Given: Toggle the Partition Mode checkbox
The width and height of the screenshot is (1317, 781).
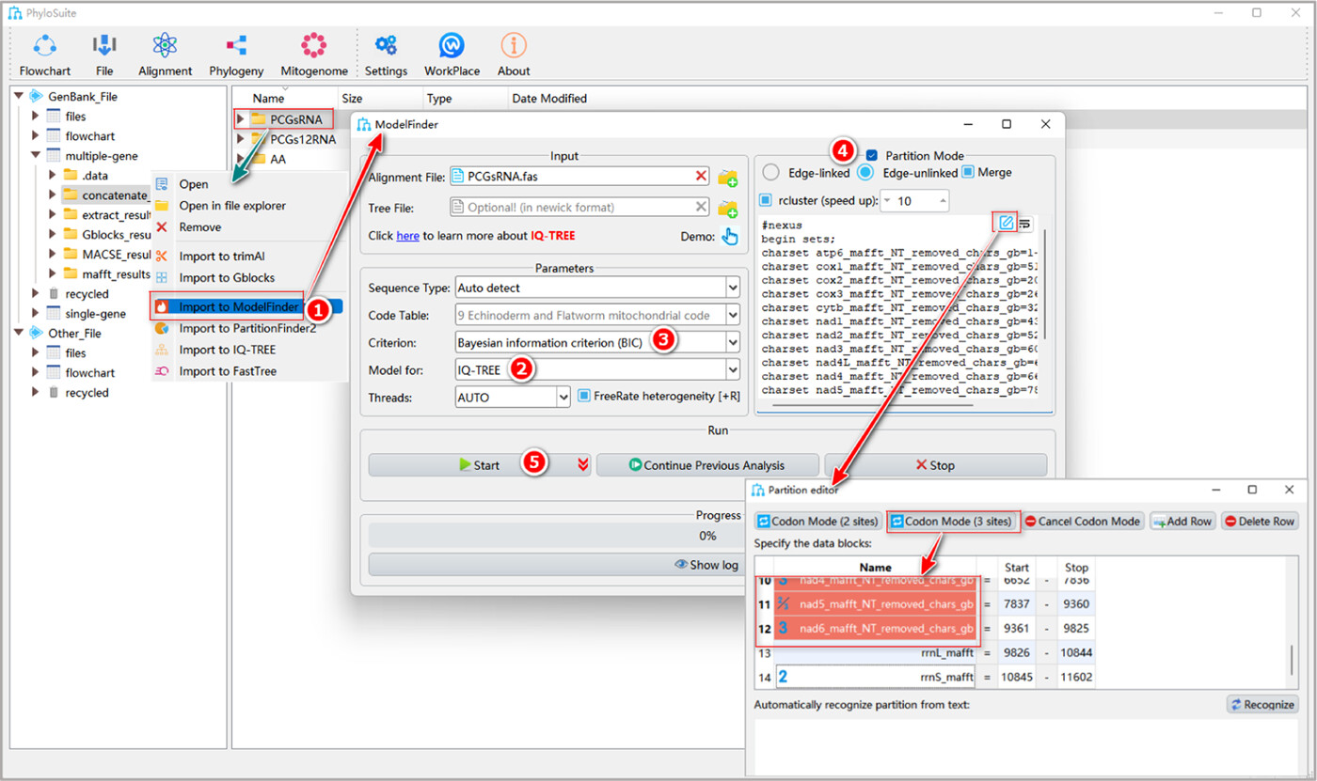Looking at the screenshot, I should point(872,155).
